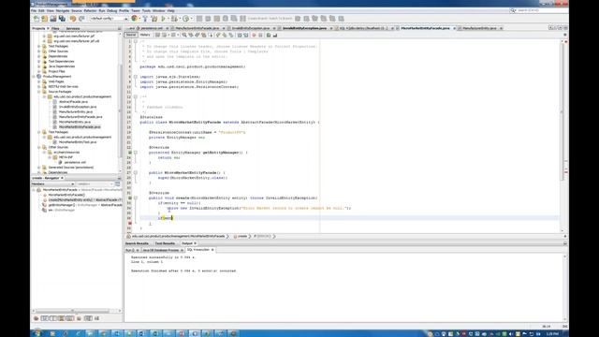Expand the Web Pages tree node

pos(39,81)
